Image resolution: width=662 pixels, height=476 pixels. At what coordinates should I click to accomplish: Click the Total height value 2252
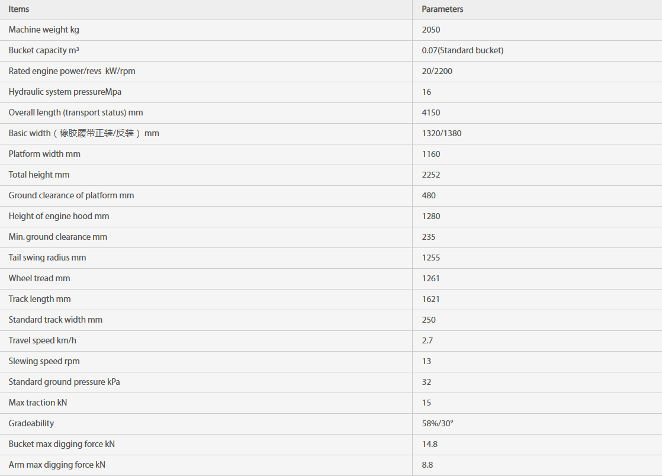coord(431,175)
